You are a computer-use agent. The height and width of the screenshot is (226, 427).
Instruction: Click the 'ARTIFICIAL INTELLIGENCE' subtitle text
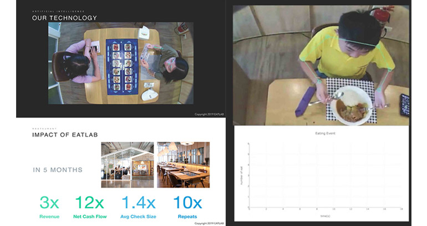tap(58, 12)
